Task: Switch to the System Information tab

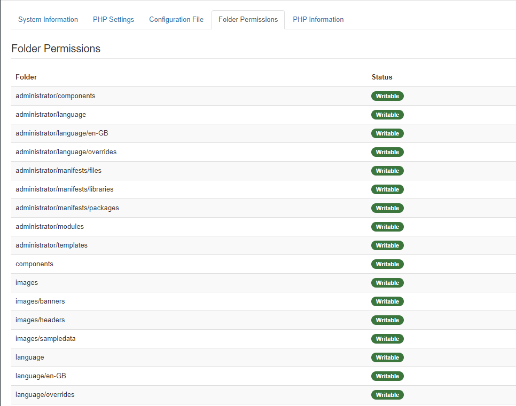Action: [48, 20]
